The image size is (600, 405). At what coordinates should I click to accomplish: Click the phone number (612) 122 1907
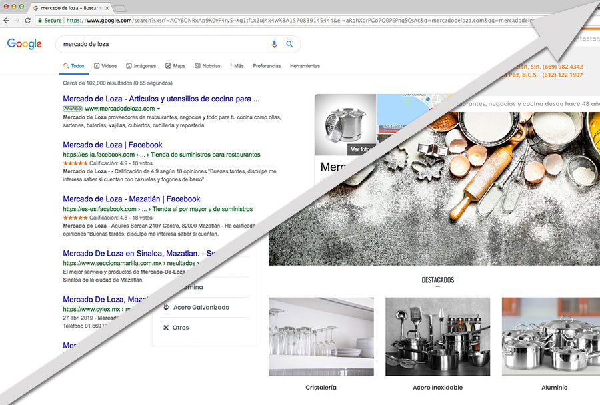(563, 75)
